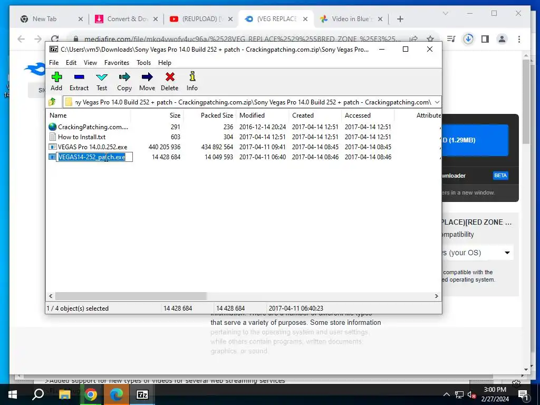
Task: Open taskbar Search icon
Action: (x=38, y=394)
